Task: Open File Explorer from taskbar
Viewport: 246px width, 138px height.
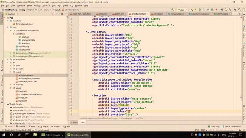Action: pyautogui.click(x=35, y=135)
